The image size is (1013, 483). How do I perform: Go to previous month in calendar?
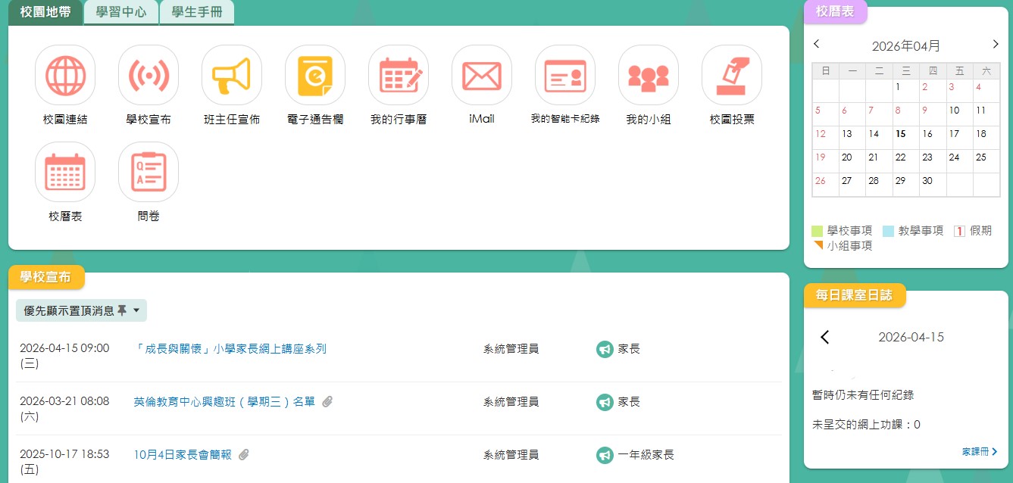(x=817, y=45)
